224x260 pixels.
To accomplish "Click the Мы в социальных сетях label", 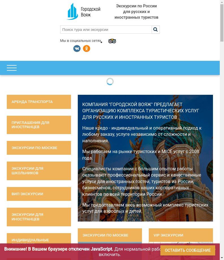I will pyautogui.click(x=81, y=41).
